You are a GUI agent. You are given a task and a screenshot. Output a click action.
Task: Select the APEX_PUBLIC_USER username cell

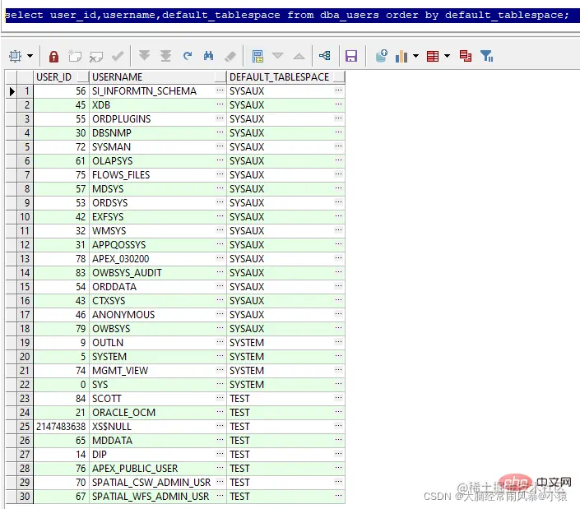(x=158, y=469)
